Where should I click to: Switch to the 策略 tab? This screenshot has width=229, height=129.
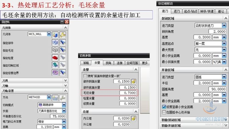(x=86, y=63)
